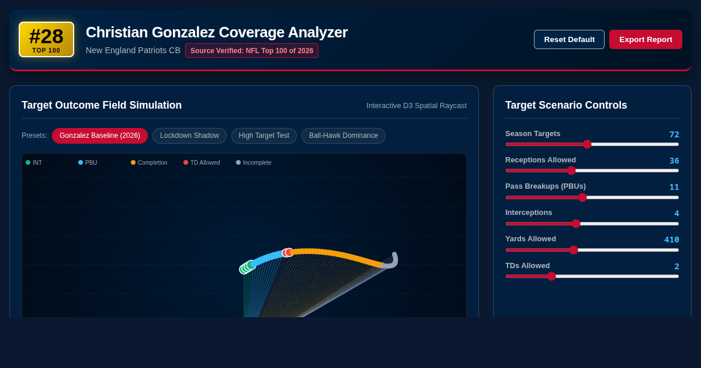Click the Pass Breakups value 11
Image resolution: width=701 pixels, height=368 pixels.
pyautogui.click(x=674, y=187)
